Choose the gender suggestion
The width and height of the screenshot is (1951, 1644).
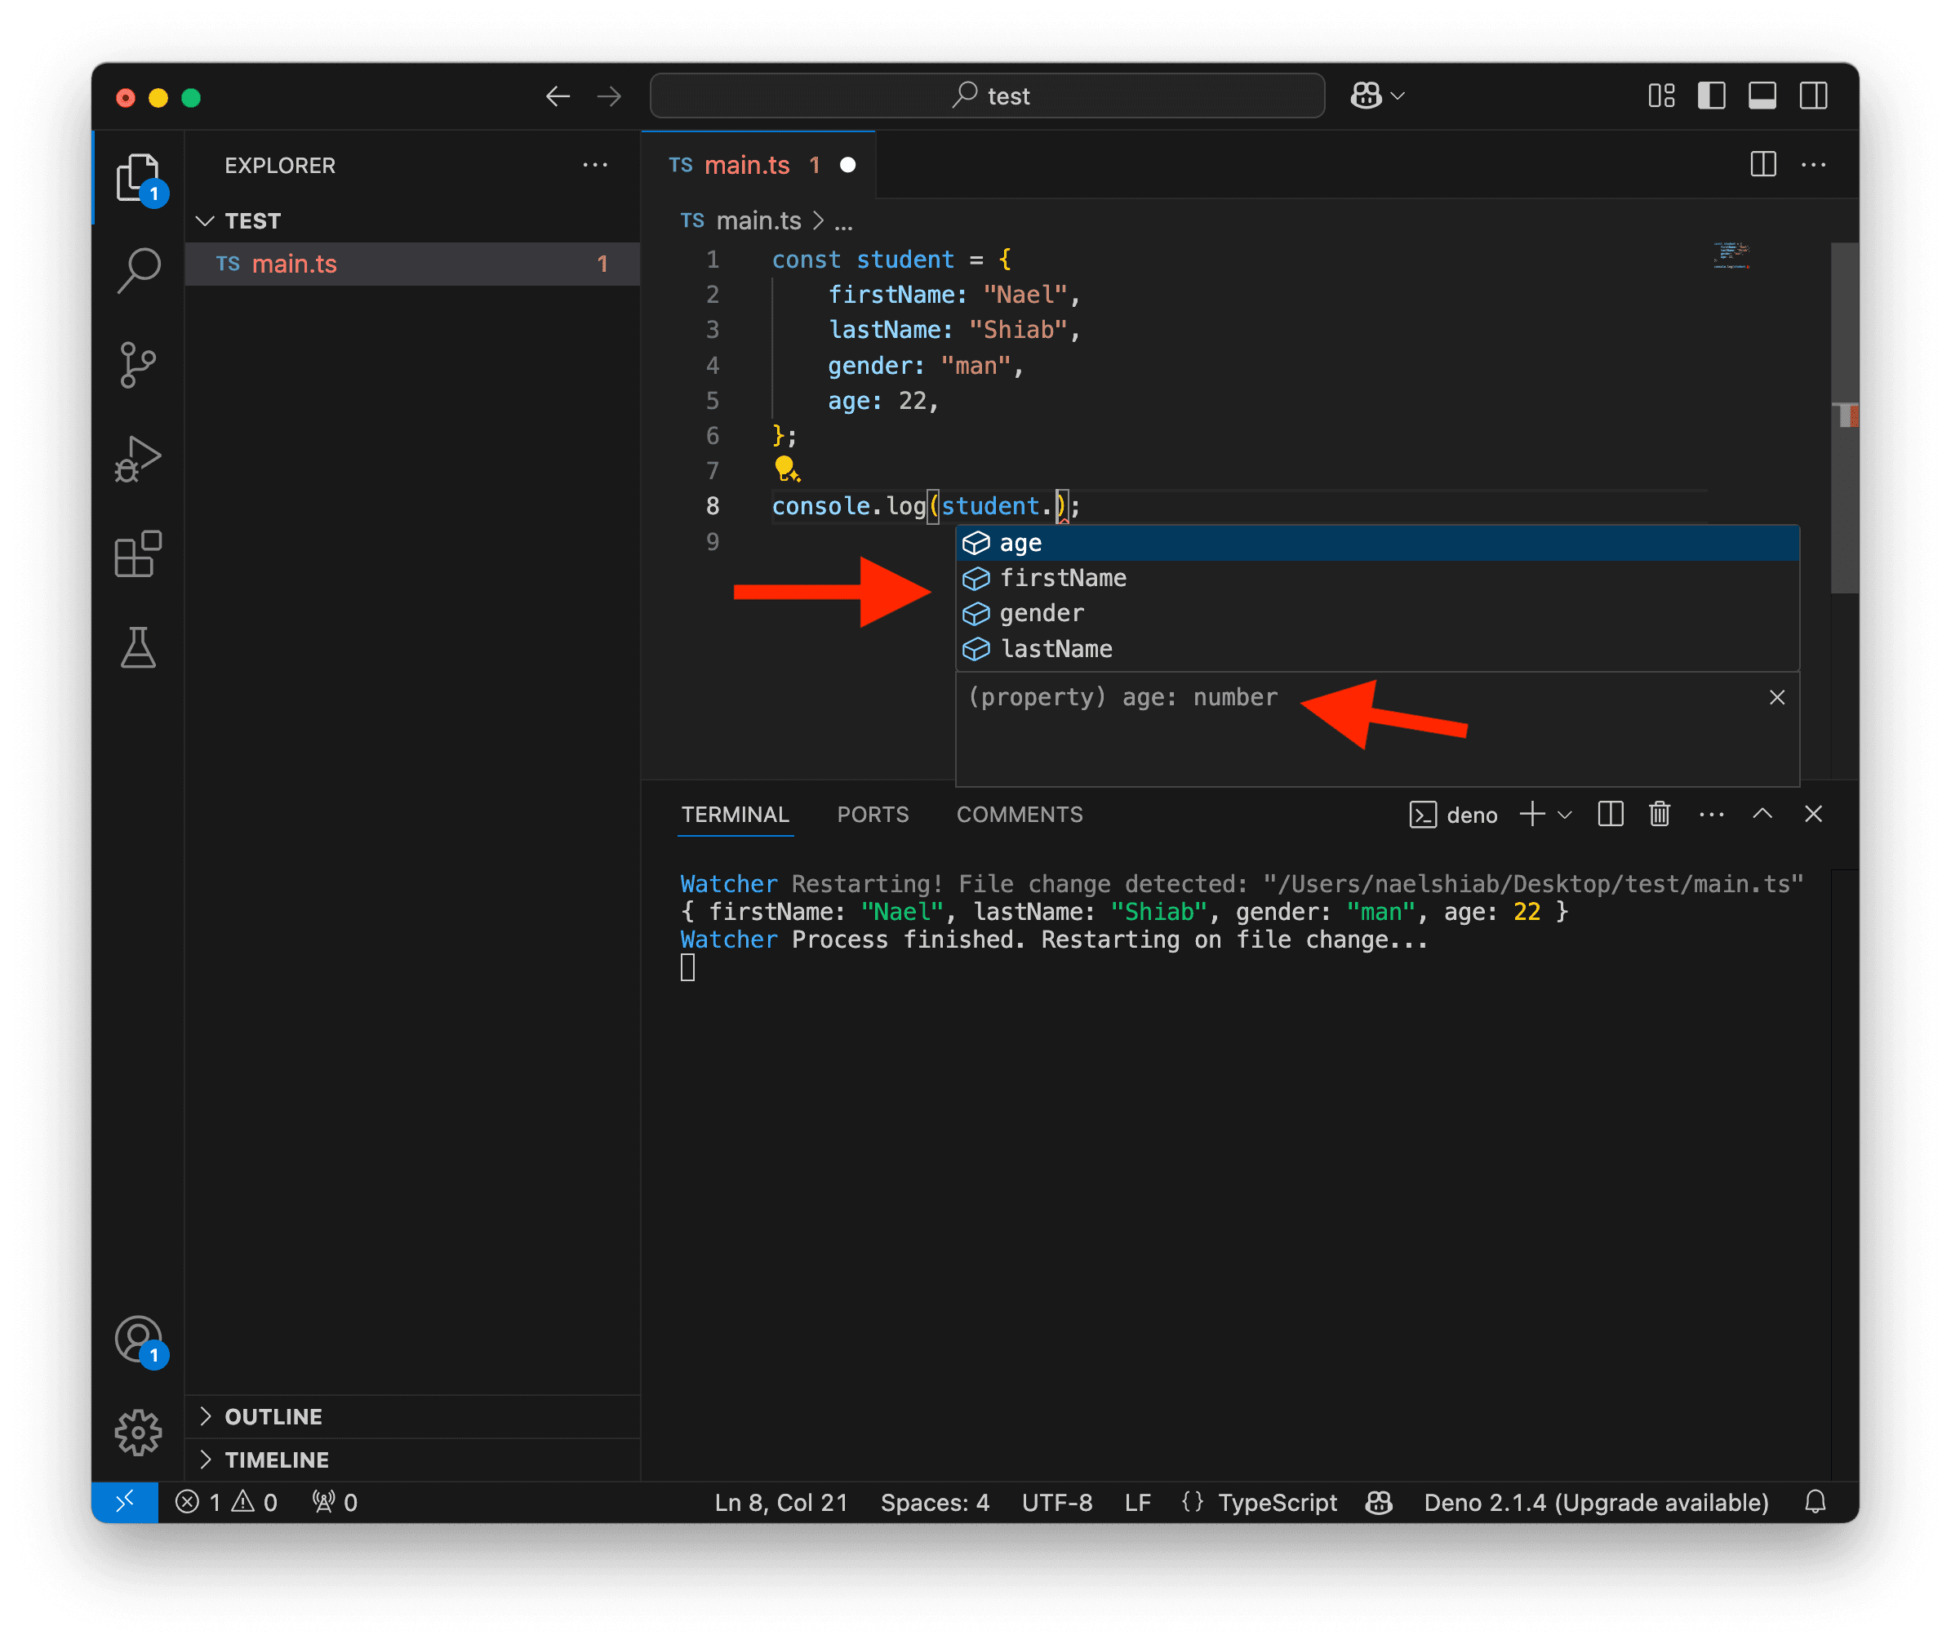point(1377,614)
